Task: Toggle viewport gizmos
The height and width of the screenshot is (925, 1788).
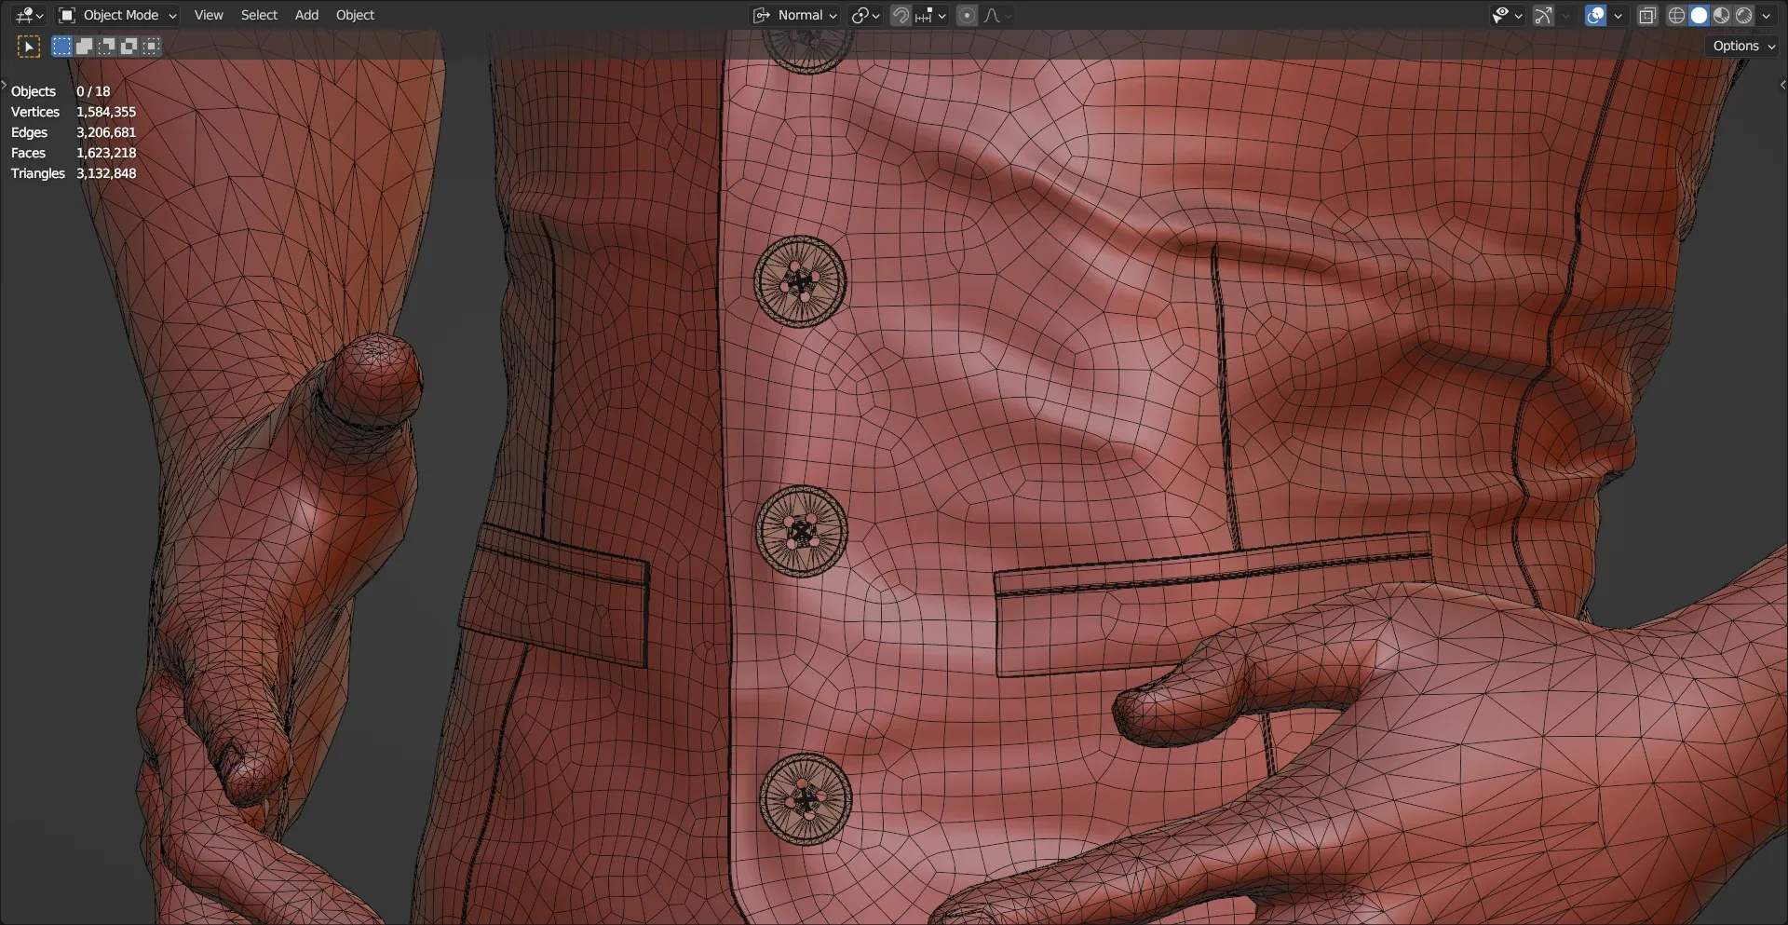Action: point(1543,15)
